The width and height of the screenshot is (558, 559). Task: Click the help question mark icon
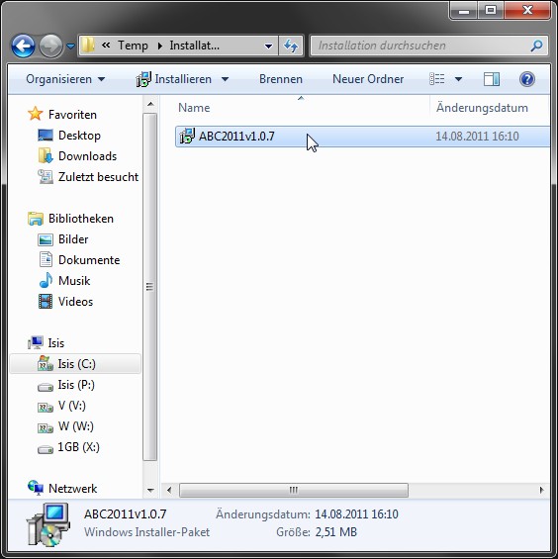point(527,79)
